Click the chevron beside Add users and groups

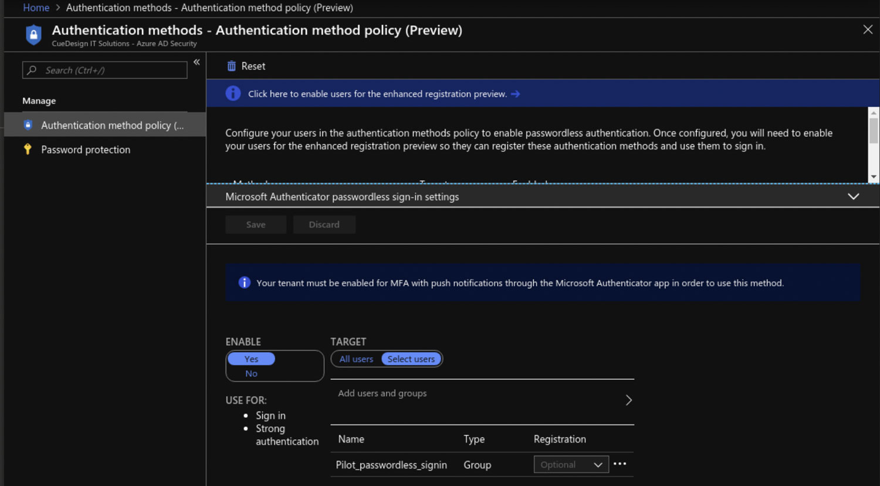(x=628, y=400)
